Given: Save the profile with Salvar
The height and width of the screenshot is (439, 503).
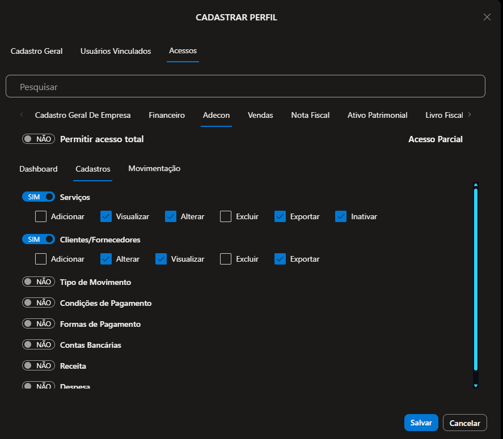Looking at the screenshot, I should pyautogui.click(x=421, y=423).
